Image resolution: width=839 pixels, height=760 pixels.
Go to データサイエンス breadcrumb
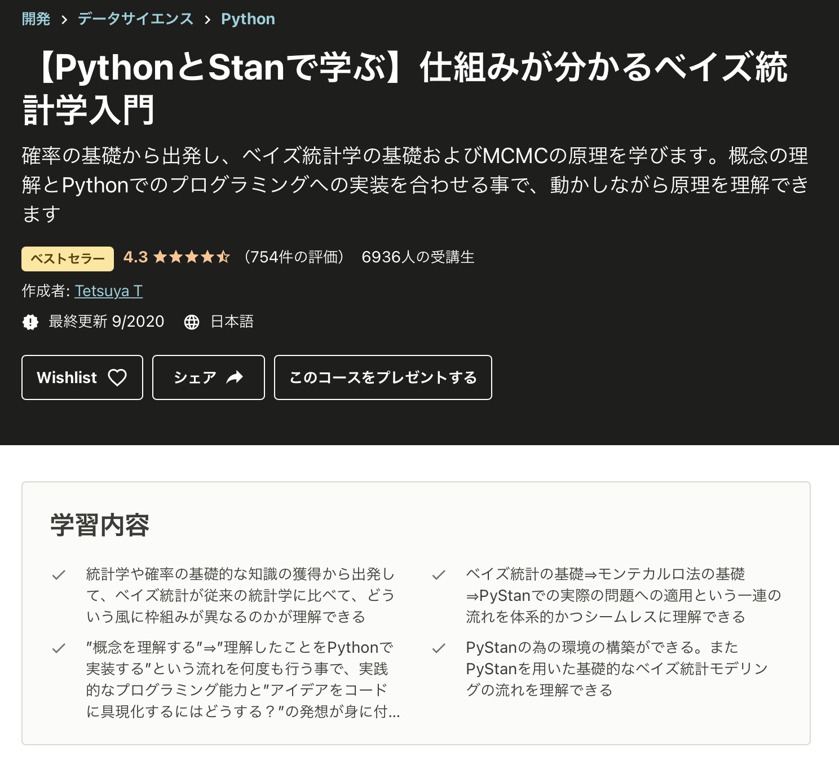(135, 19)
